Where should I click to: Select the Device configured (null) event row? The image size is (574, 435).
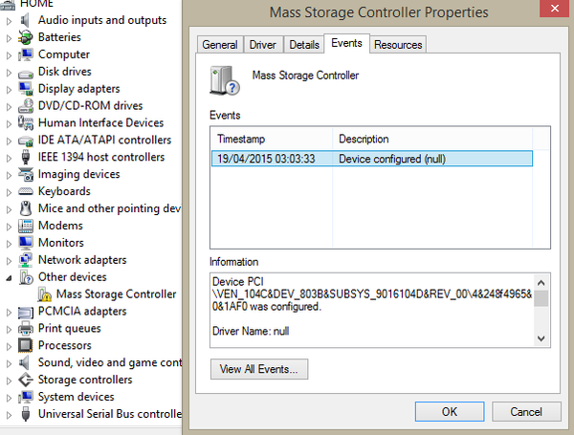click(x=368, y=159)
